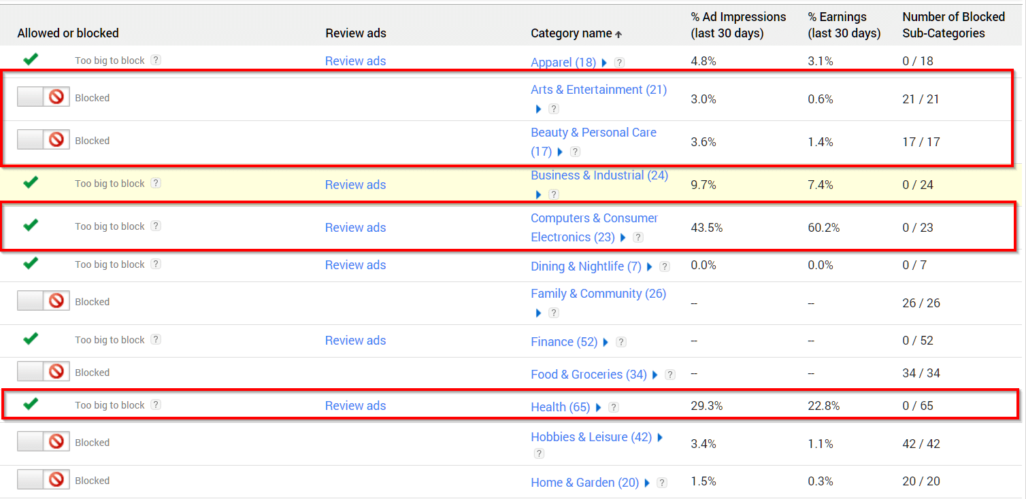
Task: Click the '% Earnings (last 30 days)' column header
Action: point(844,25)
